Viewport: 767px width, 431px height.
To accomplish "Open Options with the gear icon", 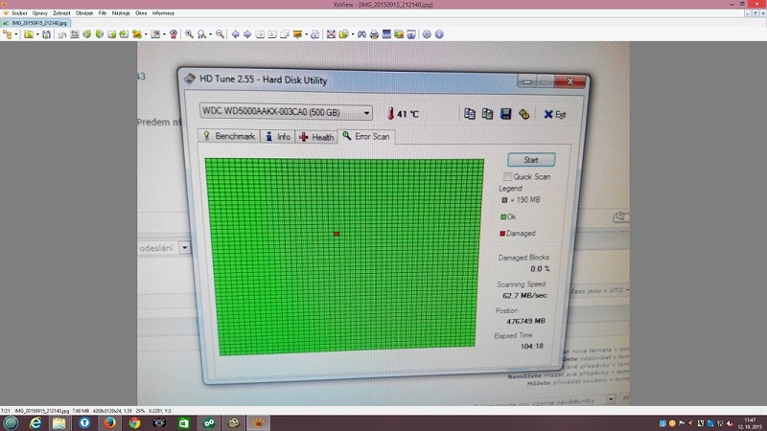I will point(427,34).
